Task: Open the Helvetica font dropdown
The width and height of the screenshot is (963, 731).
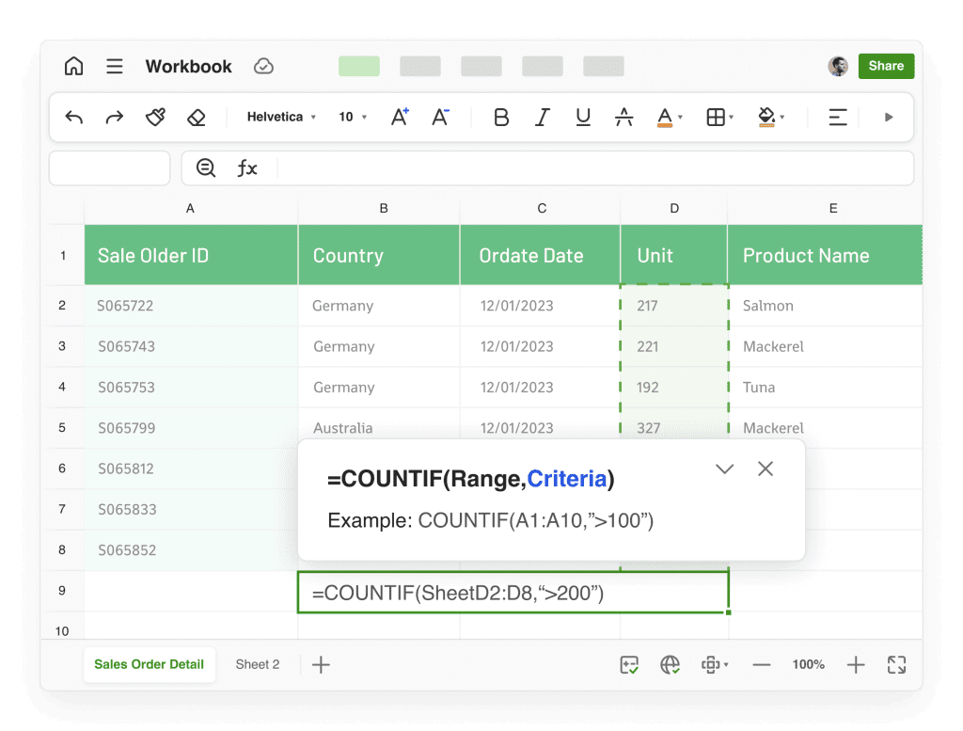Action: pyautogui.click(x=281, y=118)
